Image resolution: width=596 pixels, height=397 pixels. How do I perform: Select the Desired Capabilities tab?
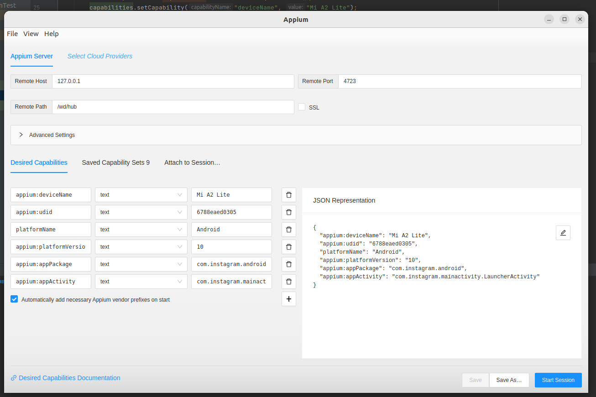pos(39,162)
